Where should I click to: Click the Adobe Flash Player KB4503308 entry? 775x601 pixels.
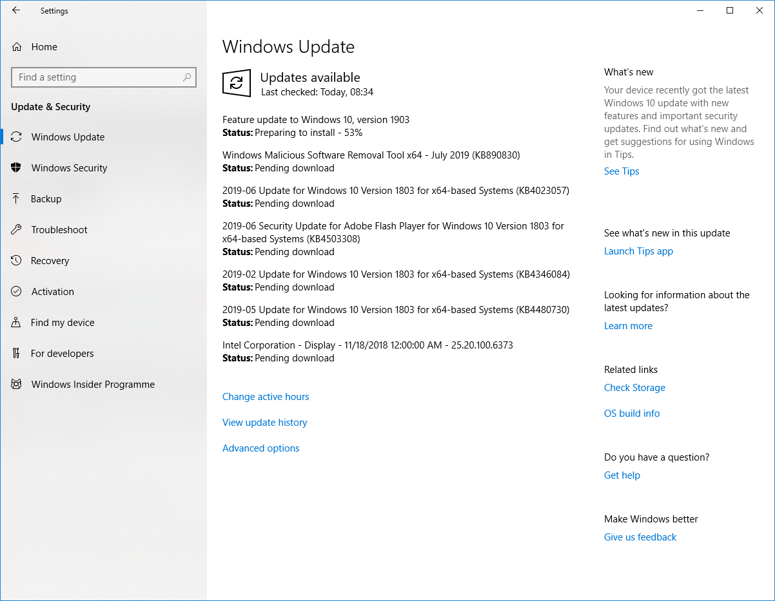[x=393, y=233]
